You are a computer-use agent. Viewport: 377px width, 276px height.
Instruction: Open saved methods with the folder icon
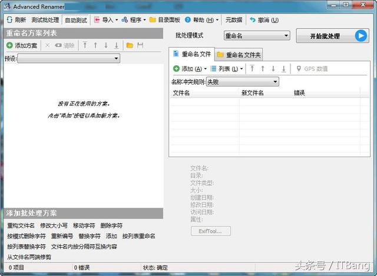(x=130, y=45)
